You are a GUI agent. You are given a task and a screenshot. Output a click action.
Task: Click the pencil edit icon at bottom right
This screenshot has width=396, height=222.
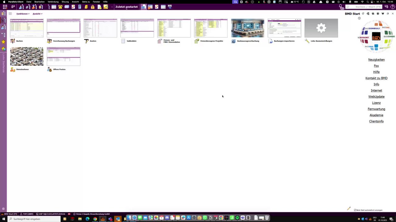(x=349, y=209)
